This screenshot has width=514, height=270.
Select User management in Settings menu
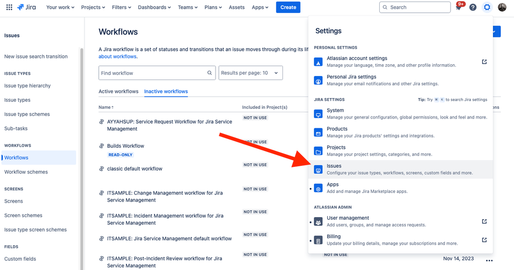pyautogui.click(x=400, y=221)
